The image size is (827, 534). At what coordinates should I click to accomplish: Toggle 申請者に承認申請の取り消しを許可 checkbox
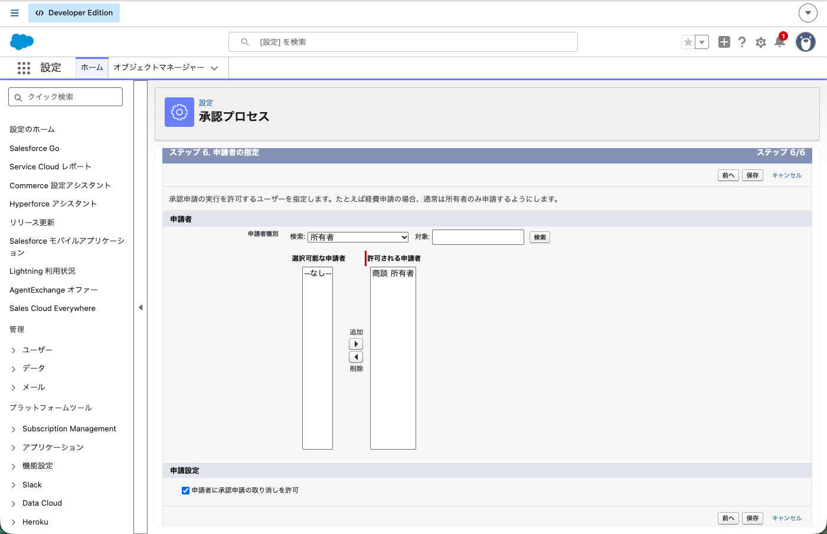(185, 490)
